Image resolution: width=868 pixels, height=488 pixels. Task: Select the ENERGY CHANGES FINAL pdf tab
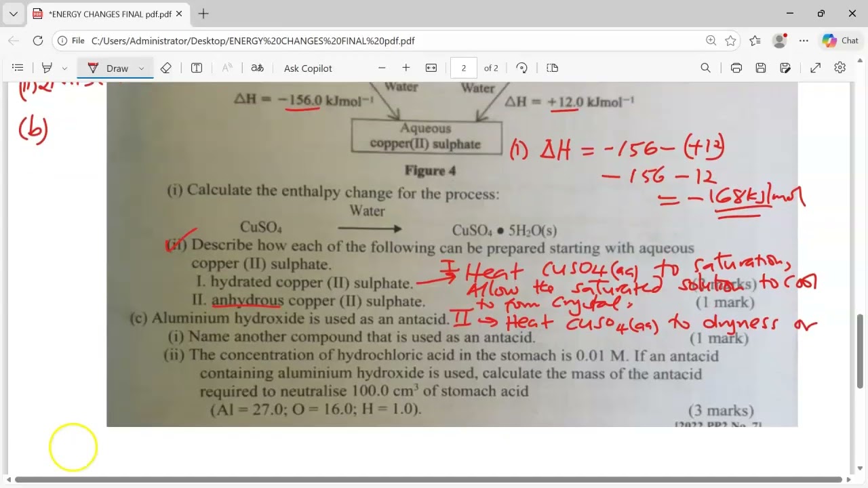coord(108,14)
